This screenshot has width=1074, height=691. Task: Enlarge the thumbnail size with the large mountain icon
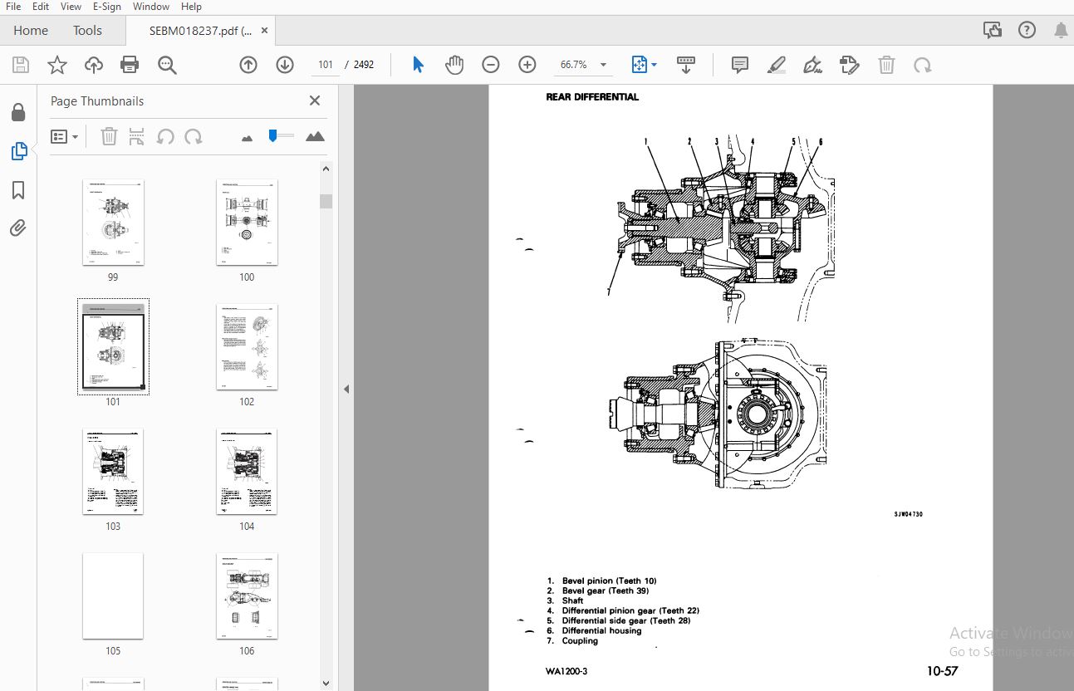tap(315, 136)
